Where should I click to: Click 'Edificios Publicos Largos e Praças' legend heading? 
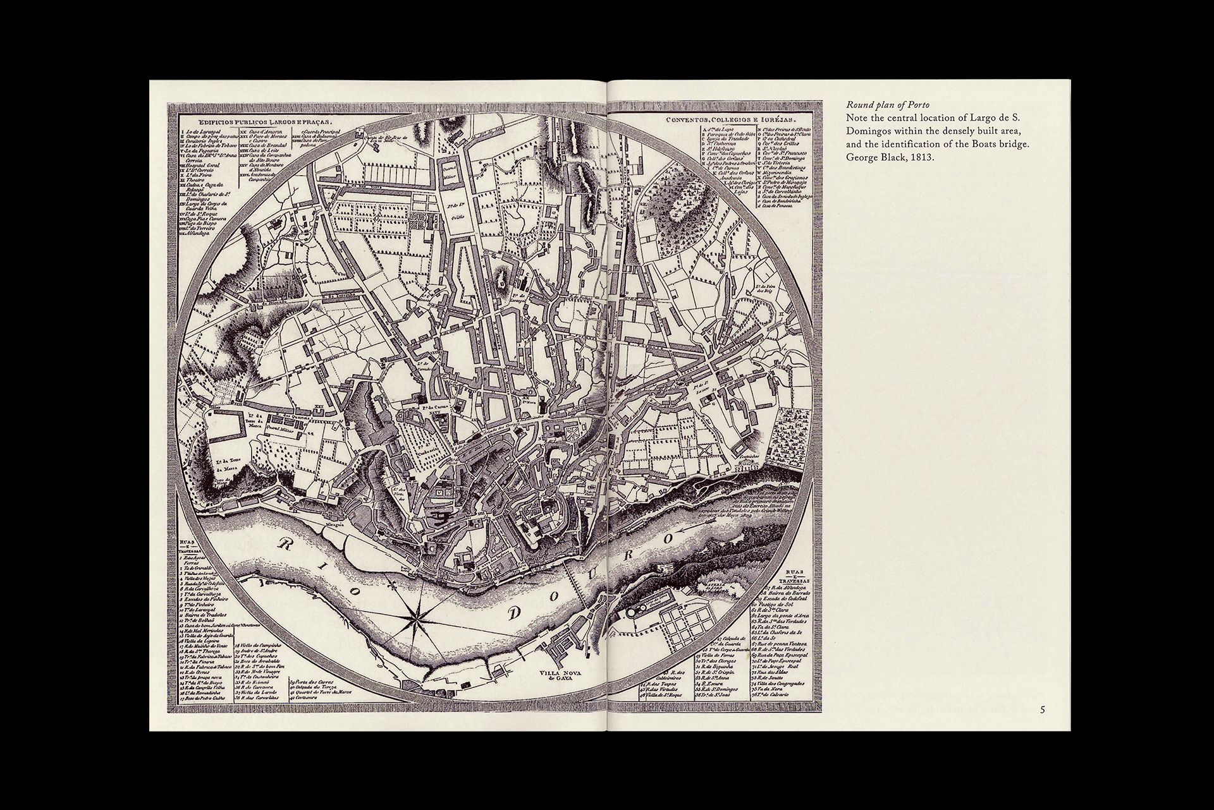[264, 124]
